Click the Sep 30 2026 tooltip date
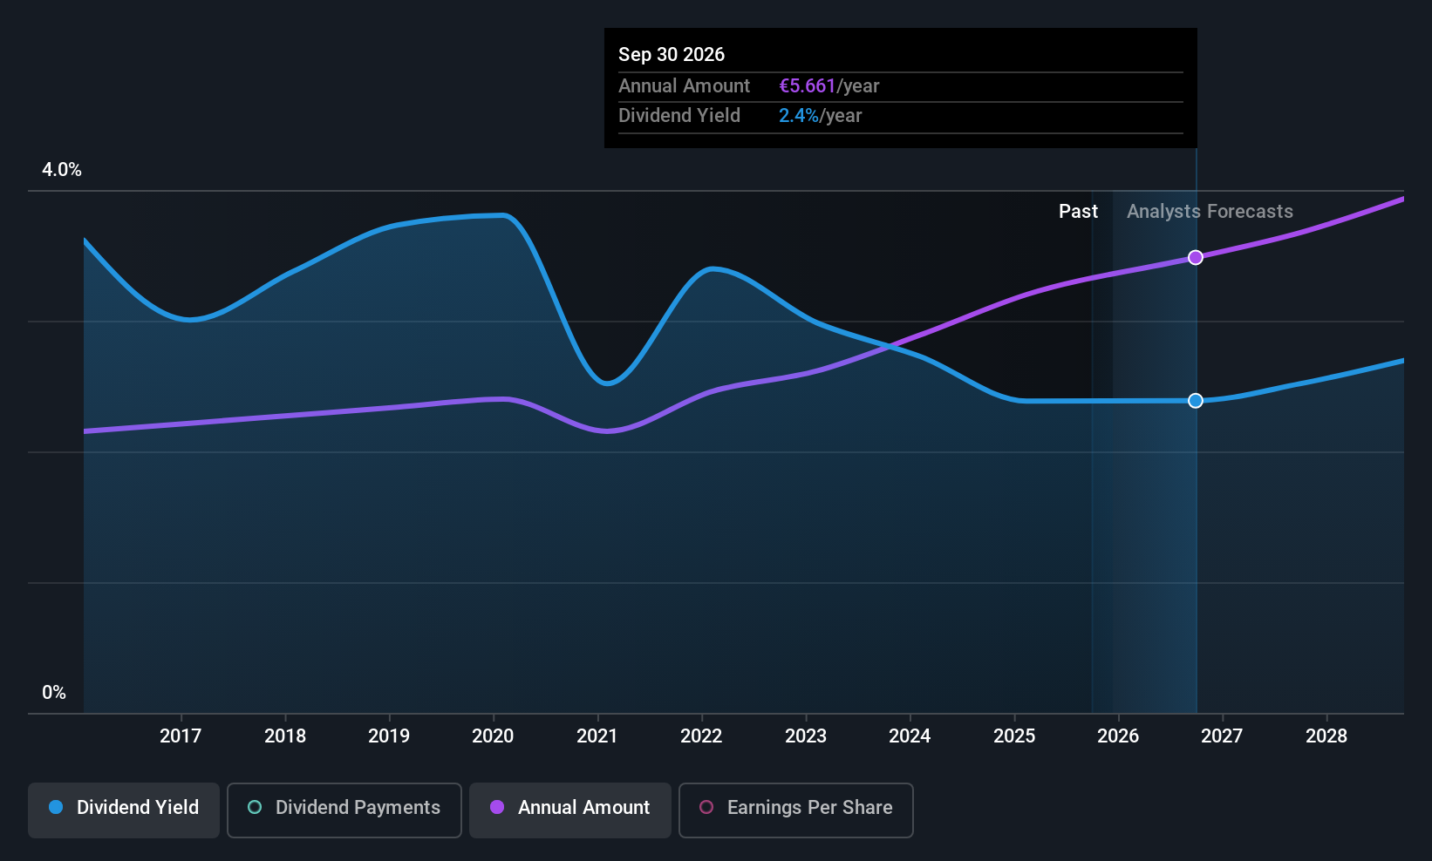 pyautogui.click(x=672, y=55)
